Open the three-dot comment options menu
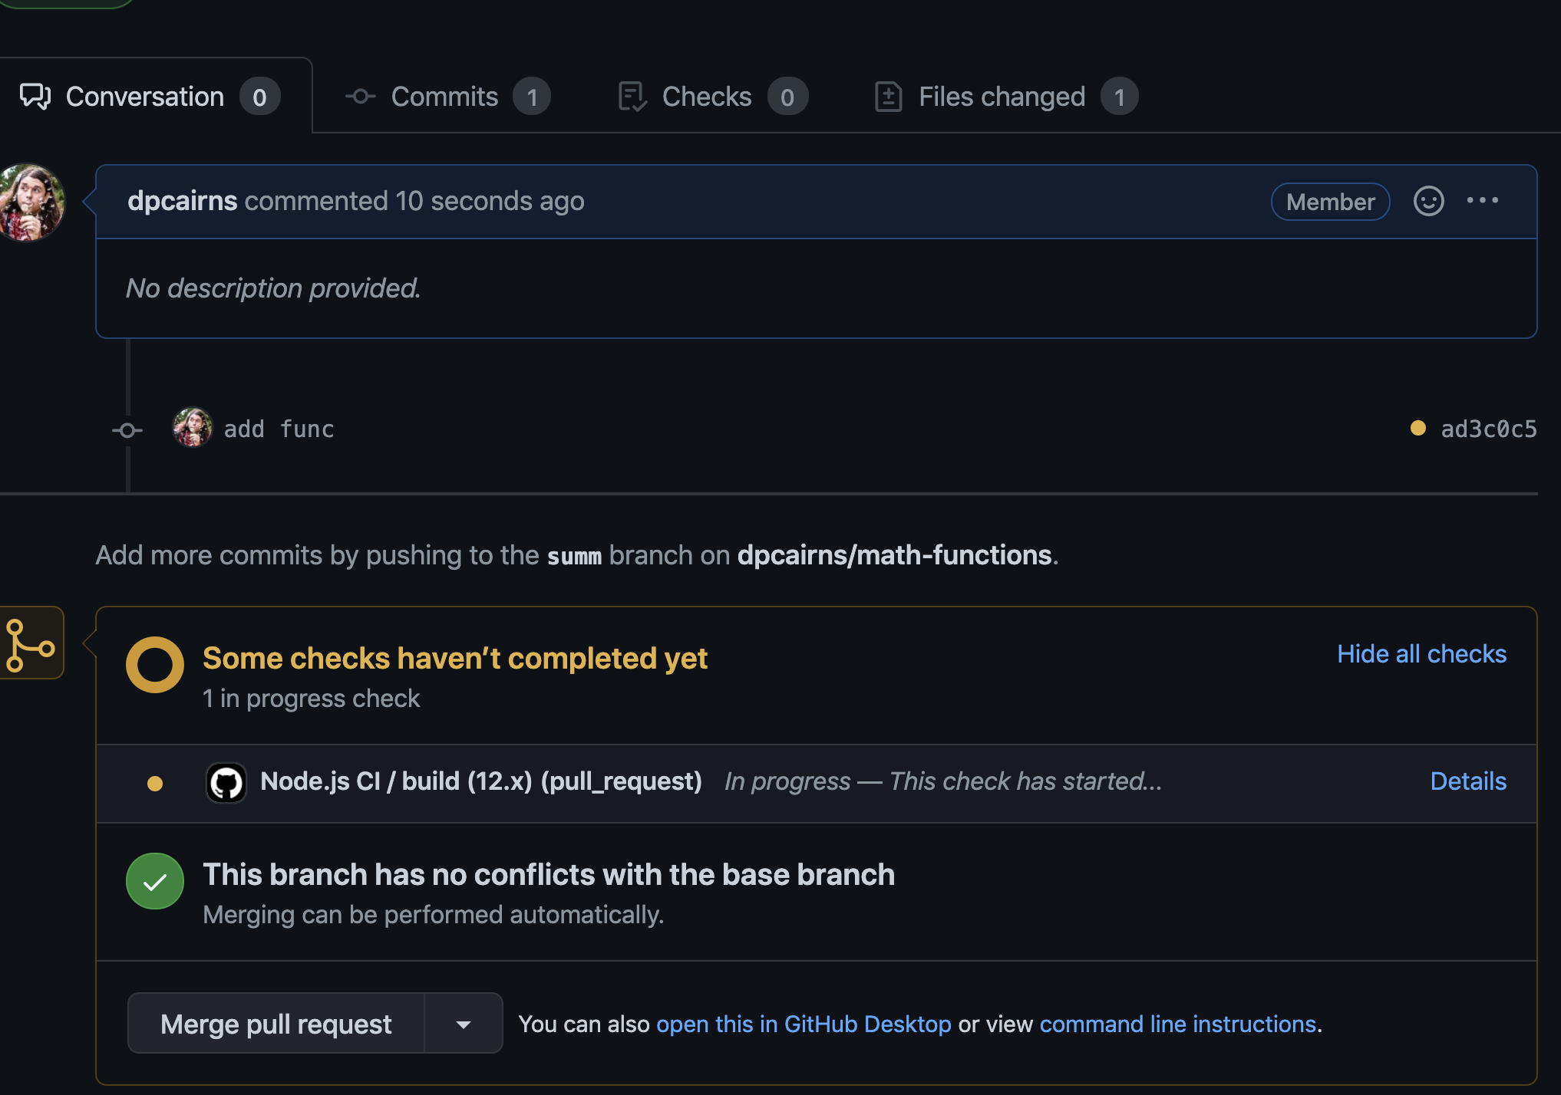The image size is (1561, 1095). 1482,201
